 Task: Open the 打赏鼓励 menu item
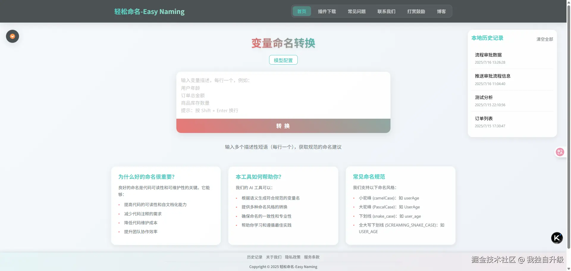point(416,11)
